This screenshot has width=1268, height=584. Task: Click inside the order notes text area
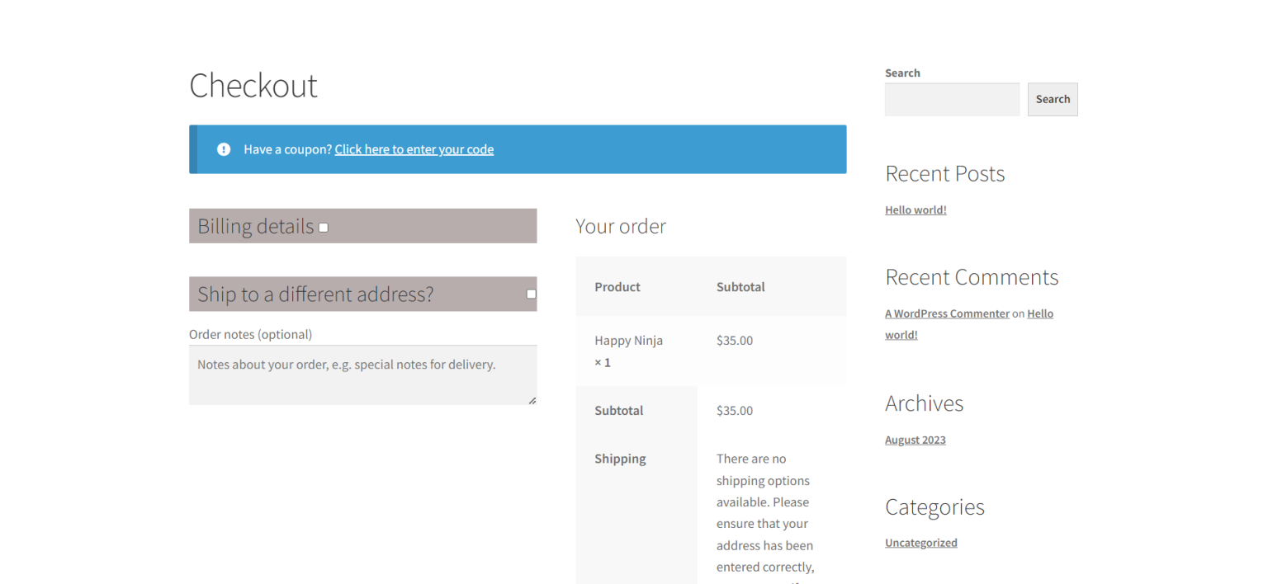(362, 371)
